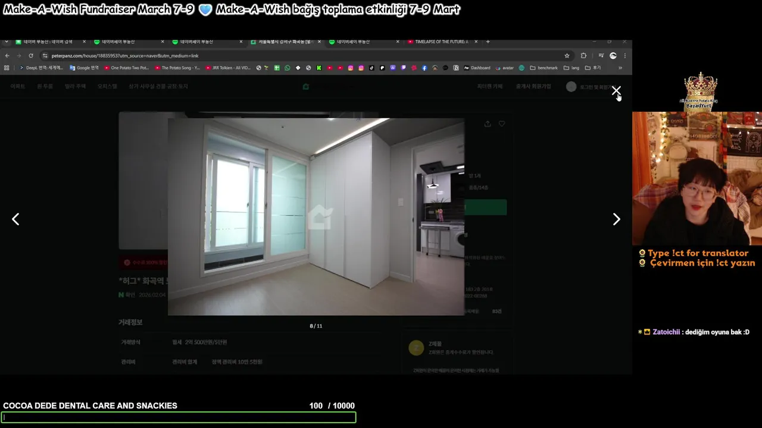Reload the peterpanz page
Screen dimensions: 762x428
point(31,56)
